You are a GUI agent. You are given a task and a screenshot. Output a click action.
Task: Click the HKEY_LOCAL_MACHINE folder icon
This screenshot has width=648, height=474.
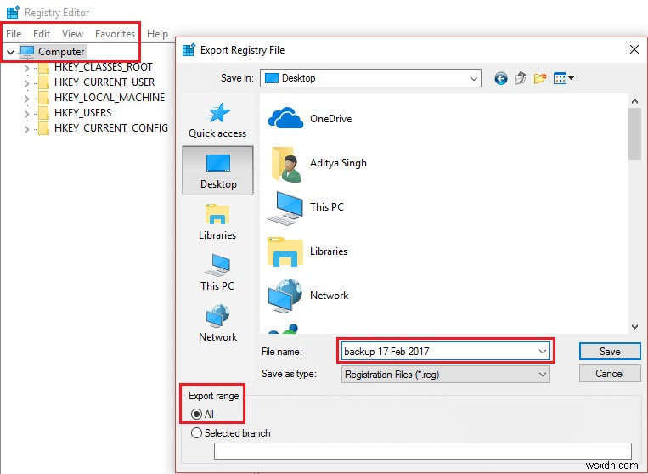point(43,98)
